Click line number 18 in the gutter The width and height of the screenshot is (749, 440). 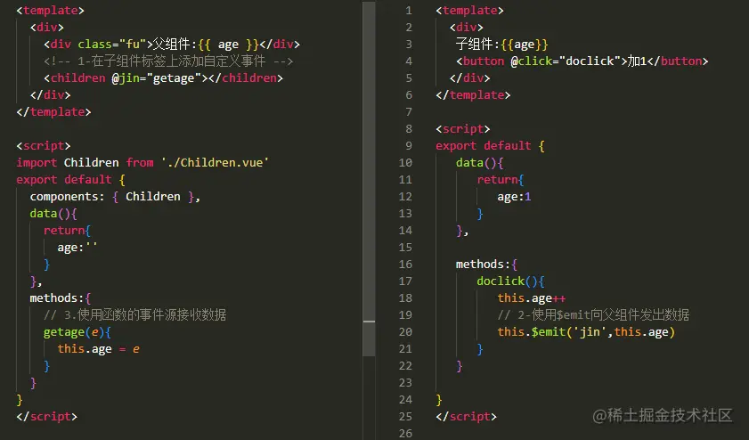point(405,298)
